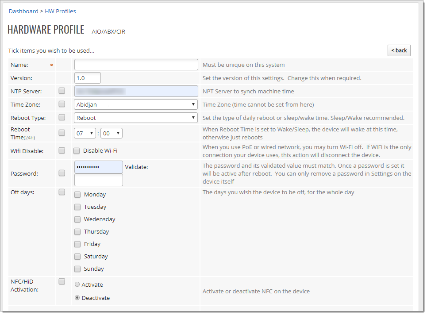Enable the NFC/HID Activation row checkbox

(x=62, y=281)
